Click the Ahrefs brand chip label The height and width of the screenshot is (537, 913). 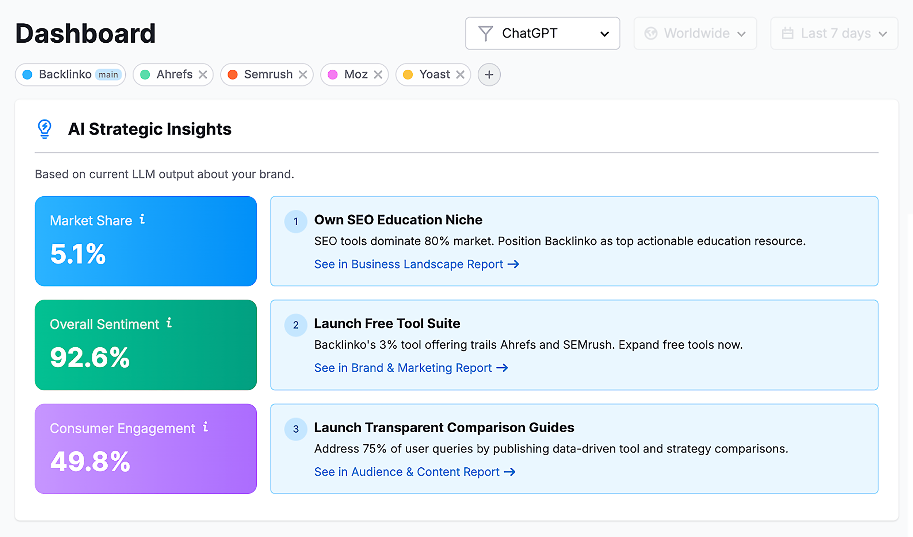point(174,74)
